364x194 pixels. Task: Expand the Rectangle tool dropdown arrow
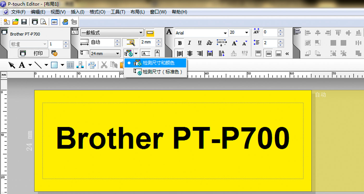62,65
